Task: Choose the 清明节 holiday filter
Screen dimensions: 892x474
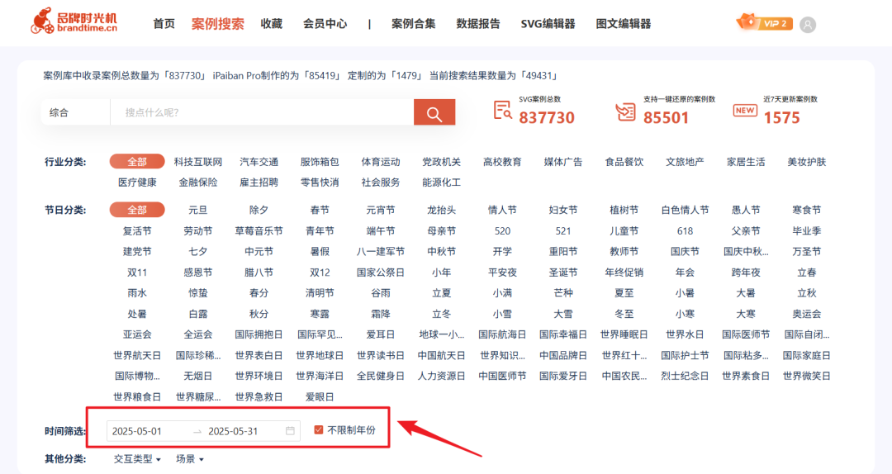Action: click(x=320, y=293)
